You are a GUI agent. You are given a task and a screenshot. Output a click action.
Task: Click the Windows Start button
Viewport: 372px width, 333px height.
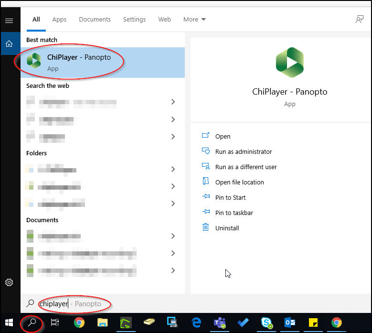(9, 322)
